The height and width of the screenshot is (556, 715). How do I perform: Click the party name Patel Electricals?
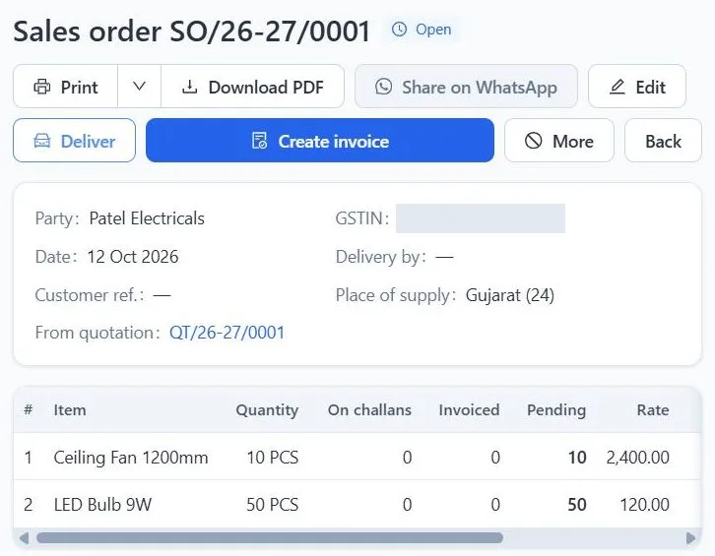pos(147,218)
